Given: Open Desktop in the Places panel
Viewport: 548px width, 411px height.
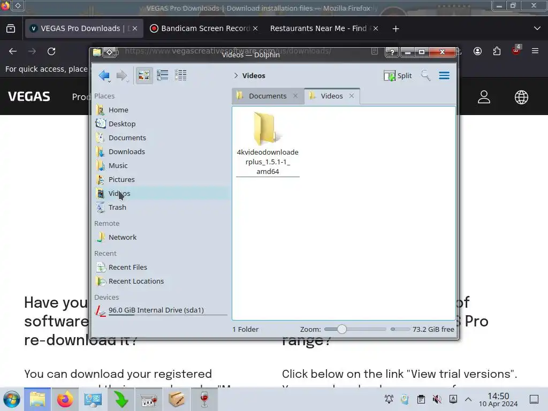Looking at the screenshot, I should (122, 124).
